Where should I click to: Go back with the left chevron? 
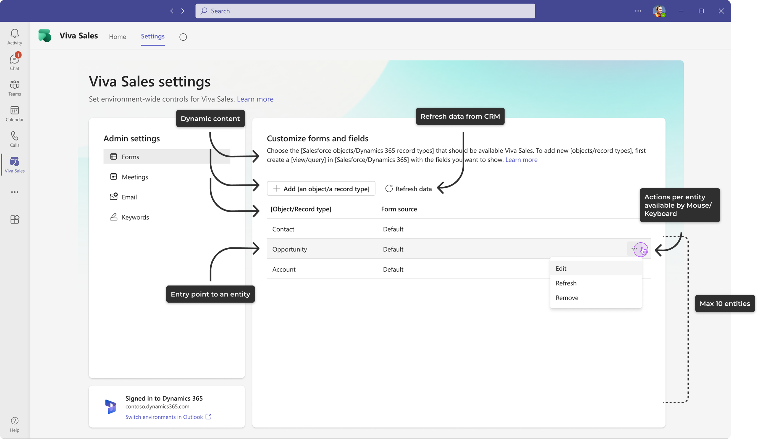tap(172, 11)
